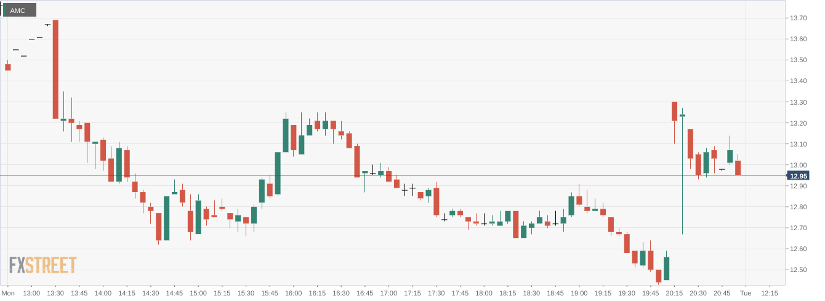825x301 pixels.
Task: Click the 18:00 time axis label
Action: pos(483,293)
